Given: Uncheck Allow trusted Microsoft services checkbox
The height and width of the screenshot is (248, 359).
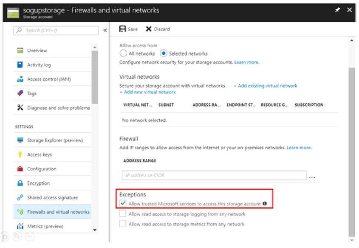Looking at the screenshot, I should [x=123, y=203].
